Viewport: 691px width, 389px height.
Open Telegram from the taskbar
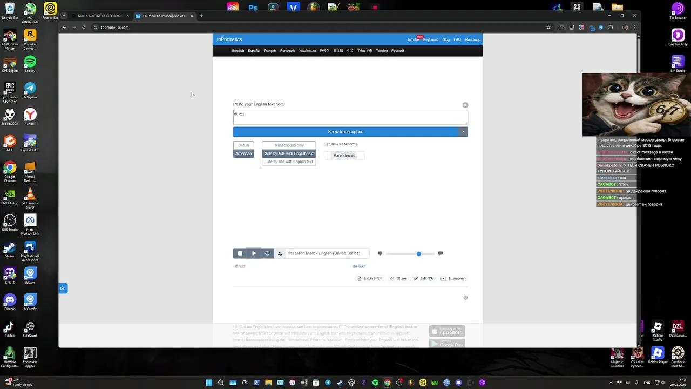[328, 383]
